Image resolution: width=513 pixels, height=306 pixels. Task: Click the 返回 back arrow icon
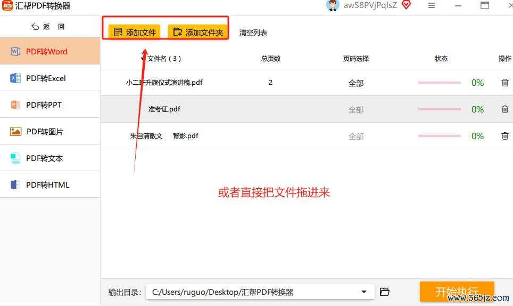[35, 27]
